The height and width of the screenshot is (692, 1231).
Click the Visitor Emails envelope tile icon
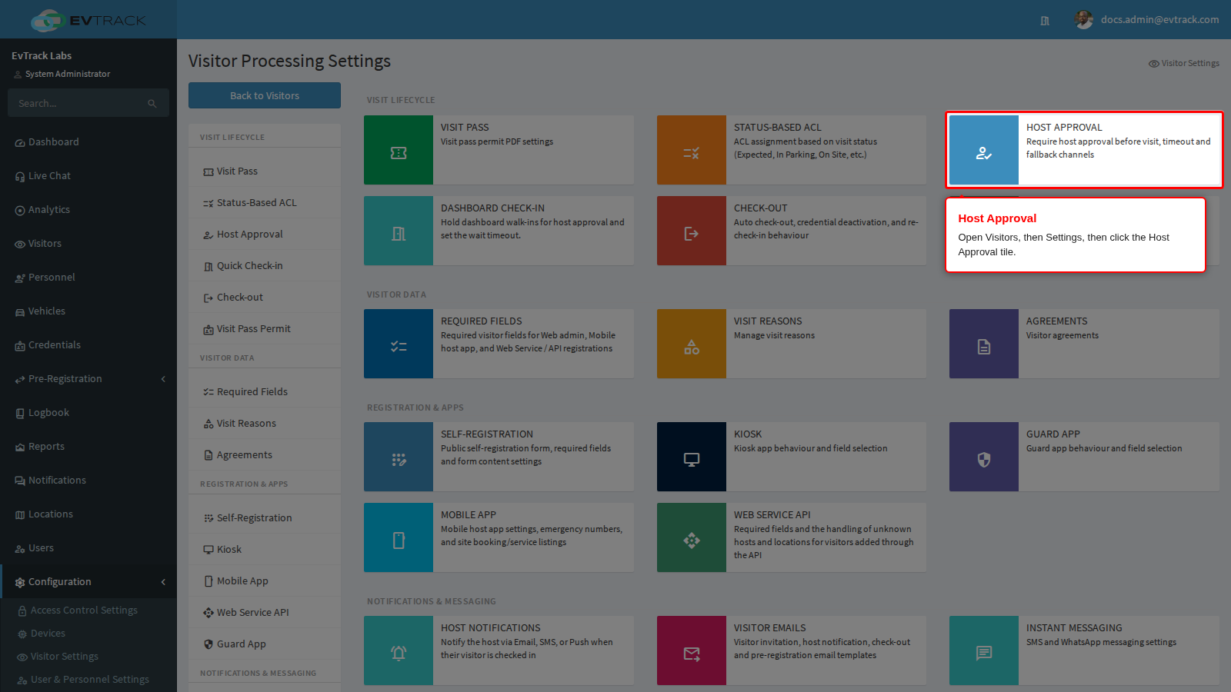pyautogui.click(x=692, y=650)
